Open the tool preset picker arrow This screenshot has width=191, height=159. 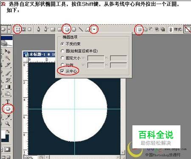(x=9, y=29)
